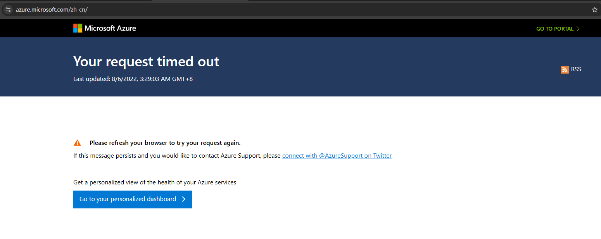Screen dimensions: 601x239
Task: Click empty area of black top navigation bar
Action: (x=330, y=28)
